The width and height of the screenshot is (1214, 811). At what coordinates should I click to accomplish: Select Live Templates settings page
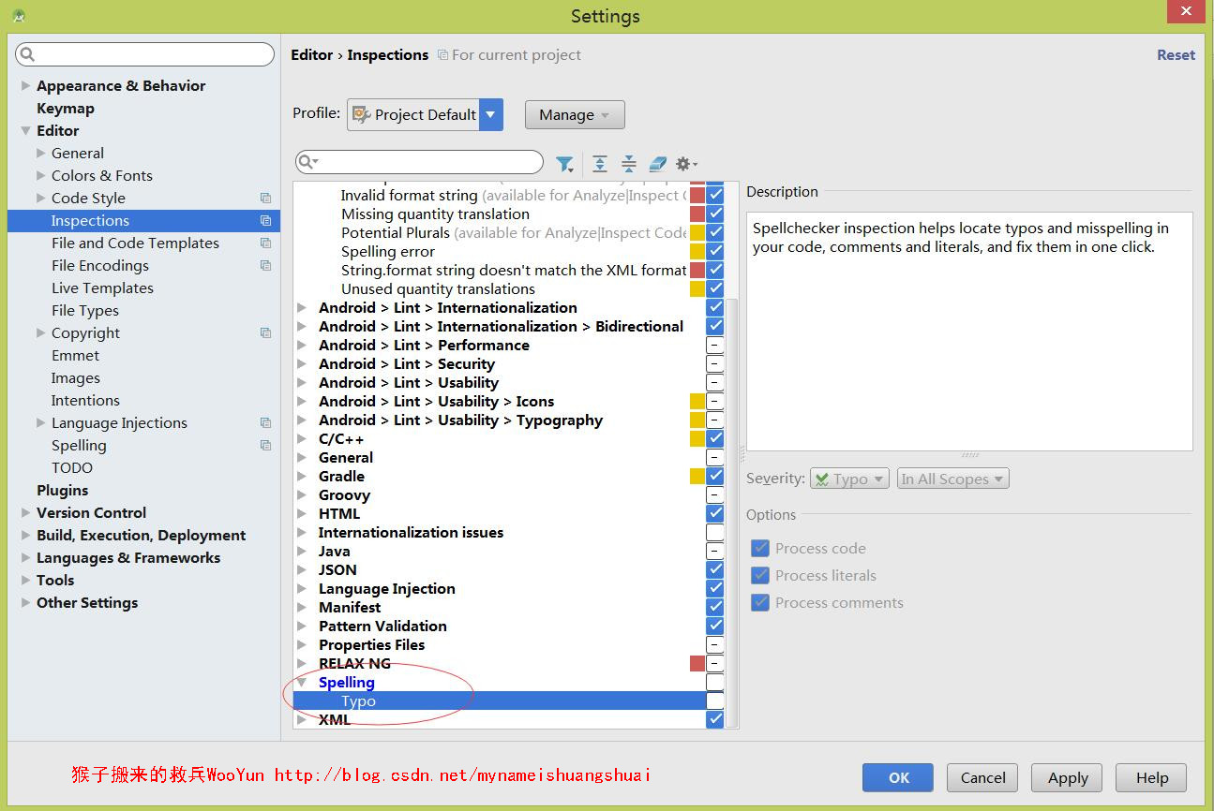pos(102,288)
